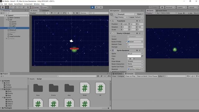
Task: Open the GameObject menu
Action: (x=18, y=4)
